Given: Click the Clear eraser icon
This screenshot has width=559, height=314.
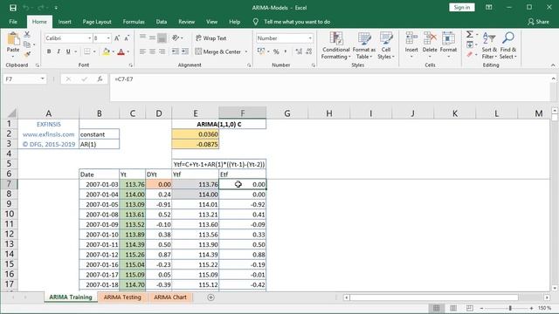Looking at the screenshot, I should 470,54.
